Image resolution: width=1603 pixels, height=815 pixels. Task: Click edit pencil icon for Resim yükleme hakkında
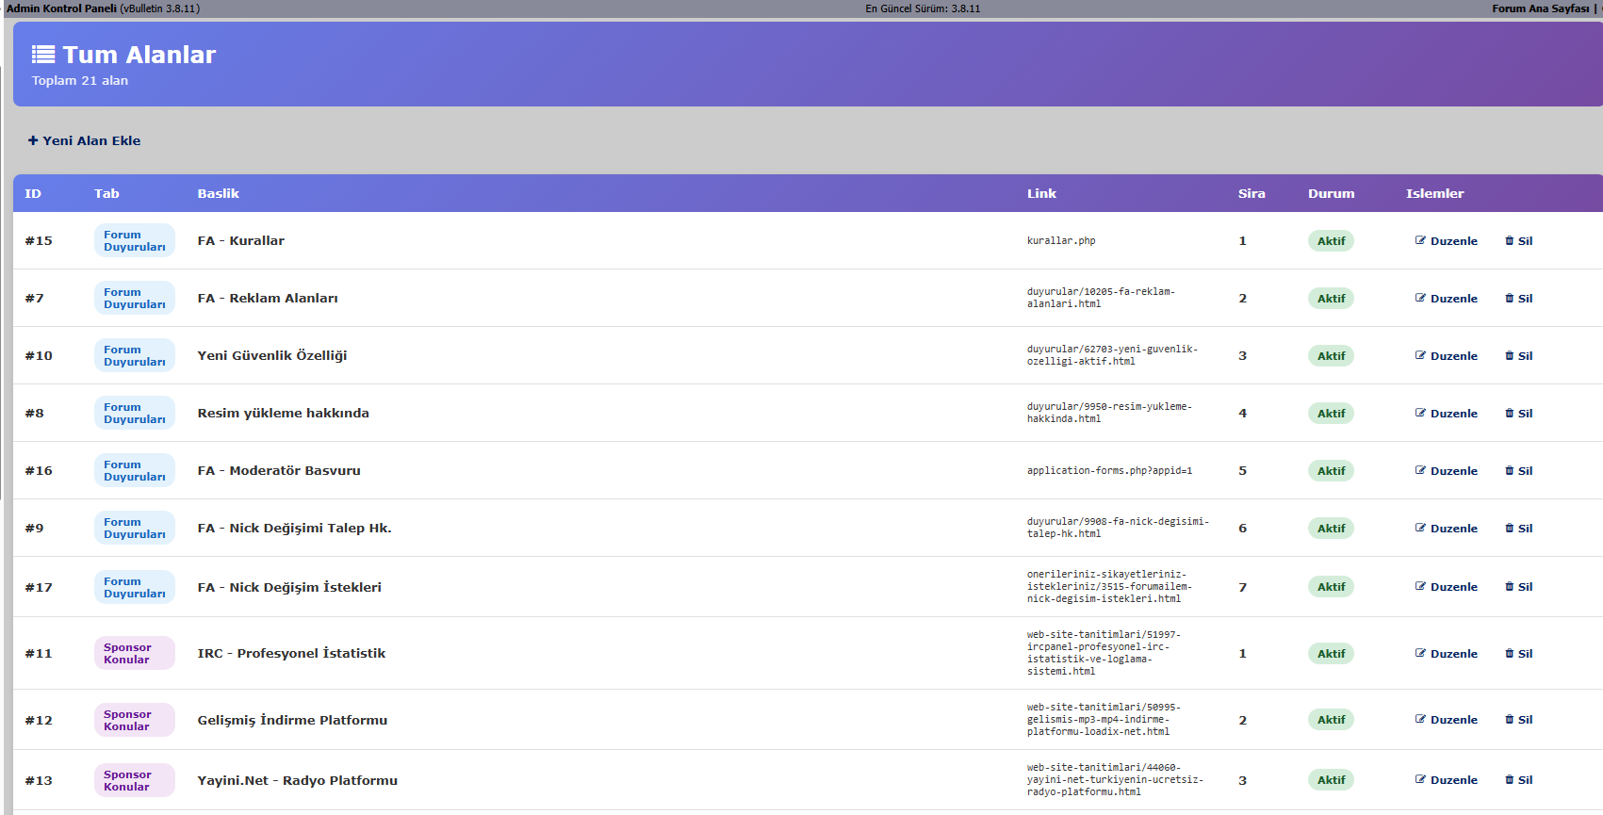pos(1420,413)
